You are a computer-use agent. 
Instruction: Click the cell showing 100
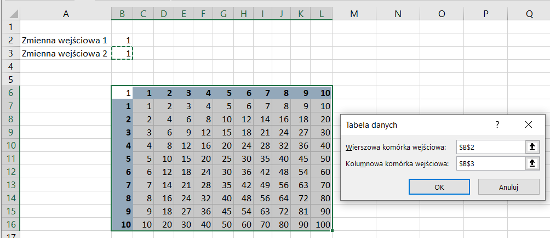pos(322,224)
